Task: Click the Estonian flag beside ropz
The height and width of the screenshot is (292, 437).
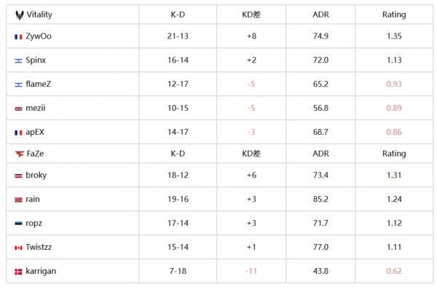Action: (x=18, y=224)
